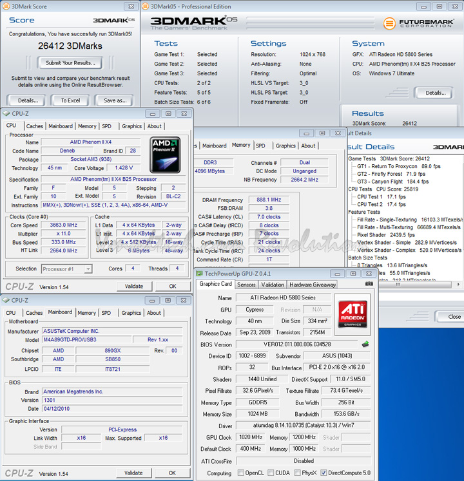Open the Hardware Giveaway tab in GPU-Z
464x481 pixels.
coord(313,285)
